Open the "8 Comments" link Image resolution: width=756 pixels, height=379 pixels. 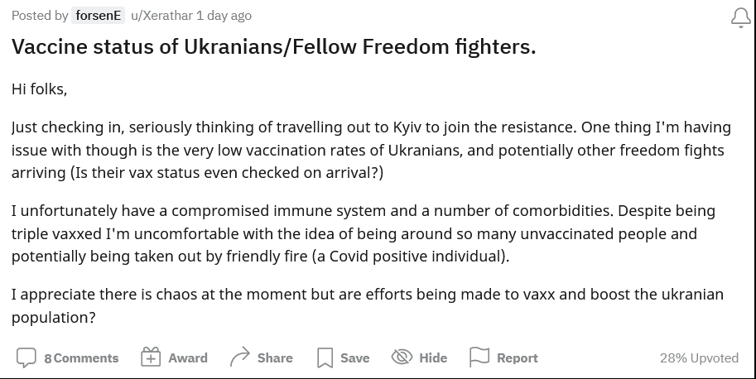pos(81,358)
